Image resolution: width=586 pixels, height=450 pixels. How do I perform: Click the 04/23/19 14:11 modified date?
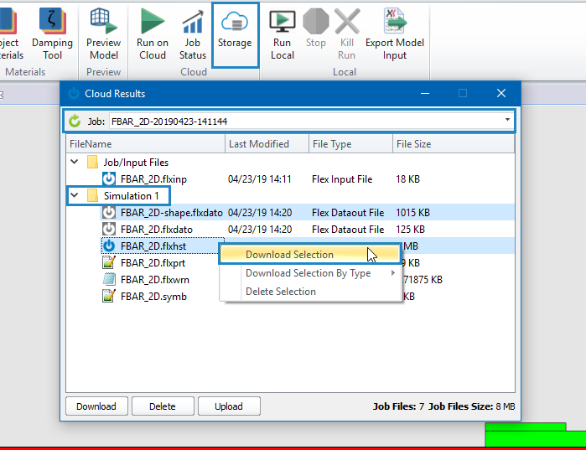[x=259, y=179]
